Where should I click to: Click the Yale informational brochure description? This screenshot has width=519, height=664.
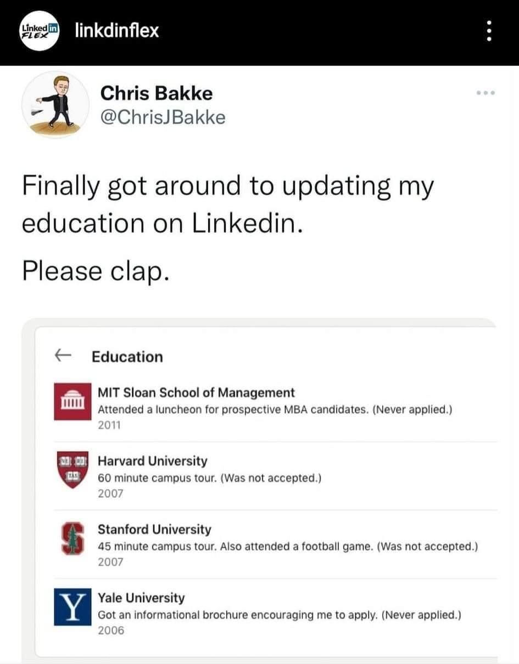[280, 615]
